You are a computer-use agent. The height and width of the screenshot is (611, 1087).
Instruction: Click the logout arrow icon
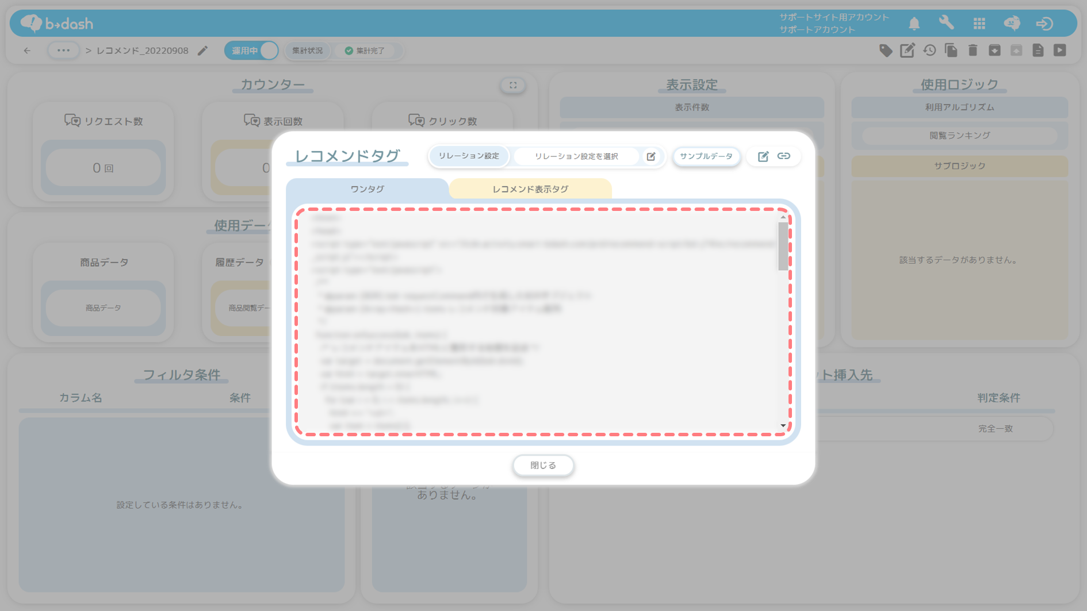1044,24
